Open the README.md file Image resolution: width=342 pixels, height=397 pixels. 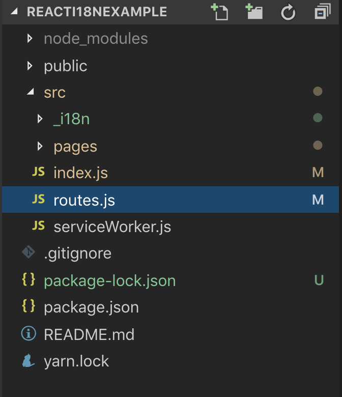point(89,334)
